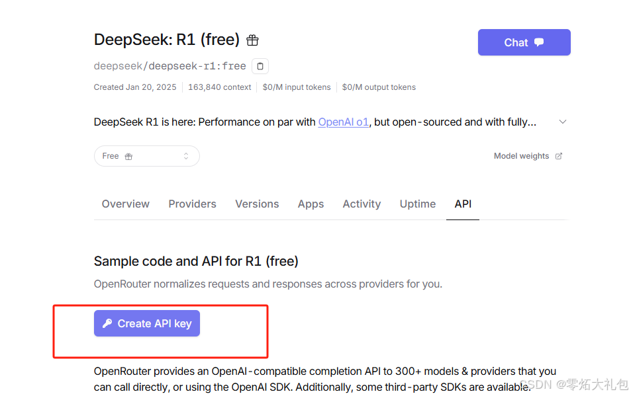631x396 pixels.
Task: Click the external link icon beside Model weights
Action: tap(559, 156)
